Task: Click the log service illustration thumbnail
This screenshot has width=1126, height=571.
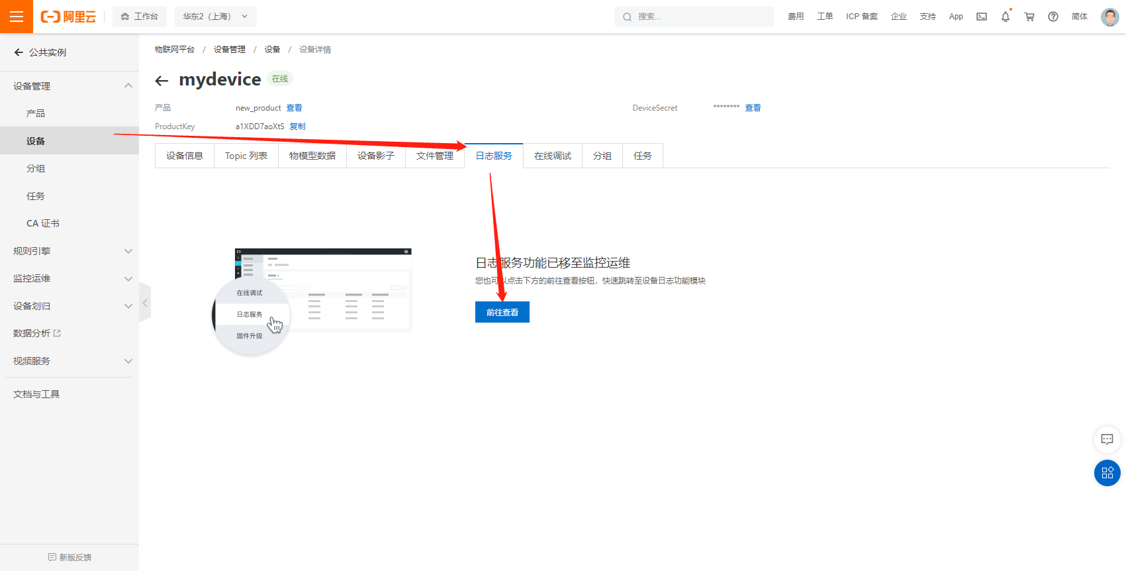Action: [312, 302]
